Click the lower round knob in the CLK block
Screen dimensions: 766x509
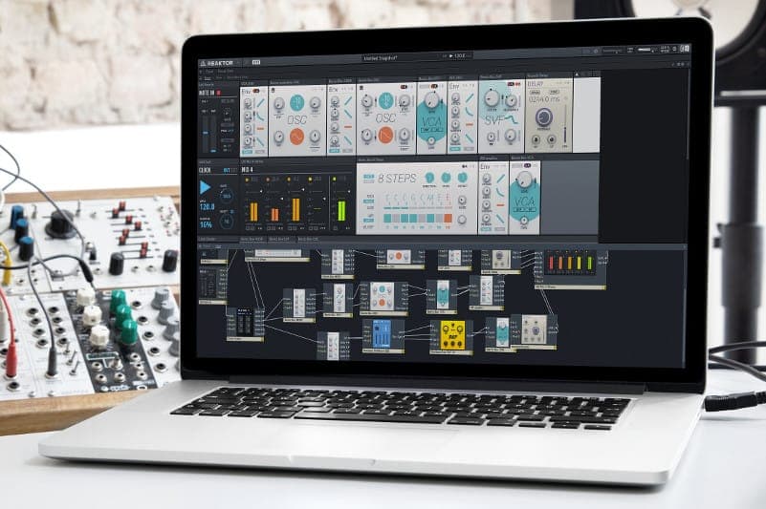point(226,221)
